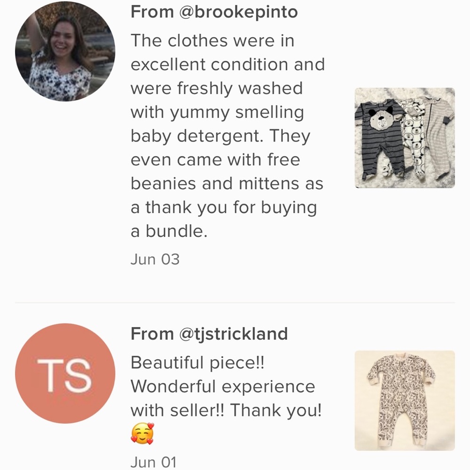
Task: Select the review about baby detergent
Action: 227,136
